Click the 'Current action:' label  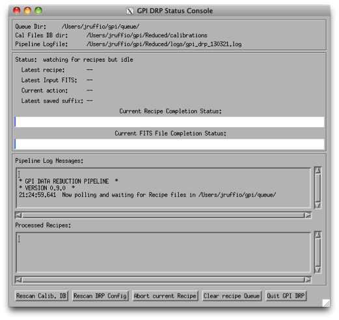(x=44, y=91)
